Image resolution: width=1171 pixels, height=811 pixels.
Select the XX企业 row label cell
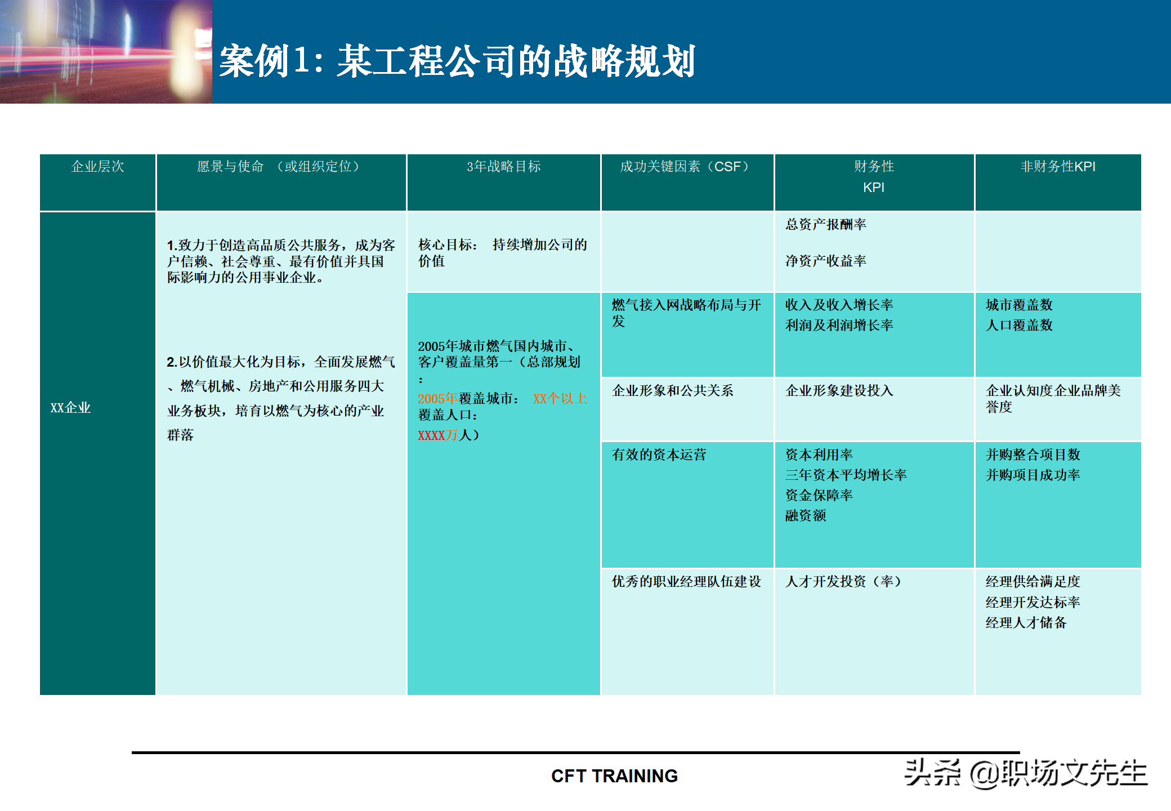71,408
